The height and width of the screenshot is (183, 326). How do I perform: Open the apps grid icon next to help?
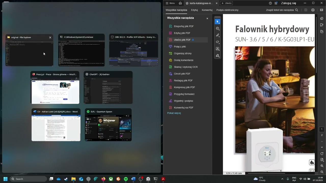(x=276, y=3)
